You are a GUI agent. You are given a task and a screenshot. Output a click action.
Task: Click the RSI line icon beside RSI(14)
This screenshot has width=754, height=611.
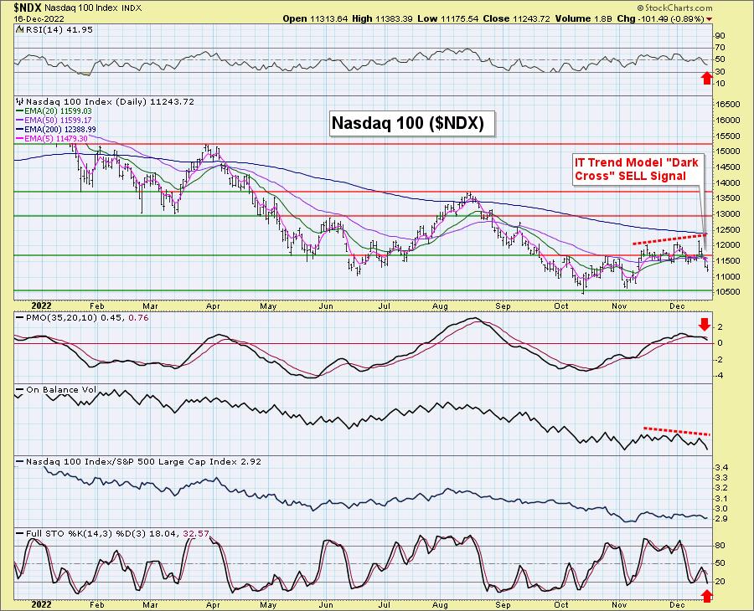(20, 30)
